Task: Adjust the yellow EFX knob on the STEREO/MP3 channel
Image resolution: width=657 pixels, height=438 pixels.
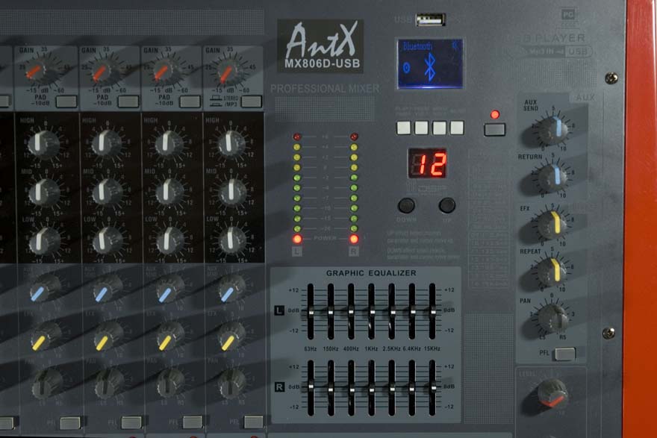Action: point(231,337)
